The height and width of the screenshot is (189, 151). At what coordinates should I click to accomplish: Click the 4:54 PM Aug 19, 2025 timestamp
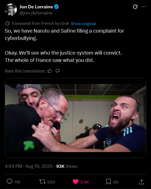(29, 166)
